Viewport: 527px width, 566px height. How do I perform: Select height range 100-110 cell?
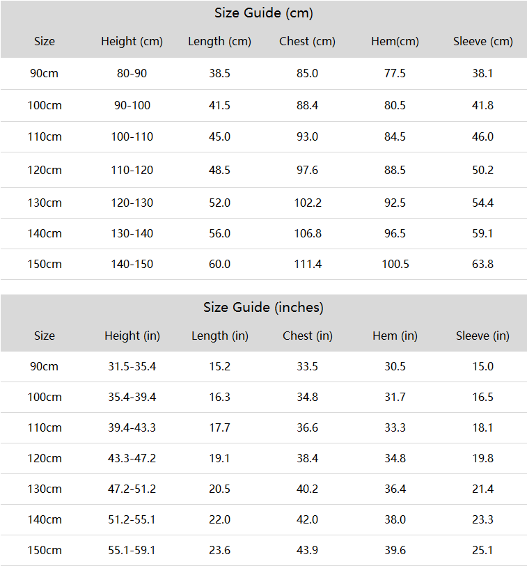pyautogui.click(x=132, y=137)
